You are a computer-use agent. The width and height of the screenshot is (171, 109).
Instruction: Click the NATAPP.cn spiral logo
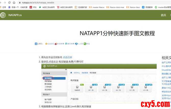(x=3, y=15)
